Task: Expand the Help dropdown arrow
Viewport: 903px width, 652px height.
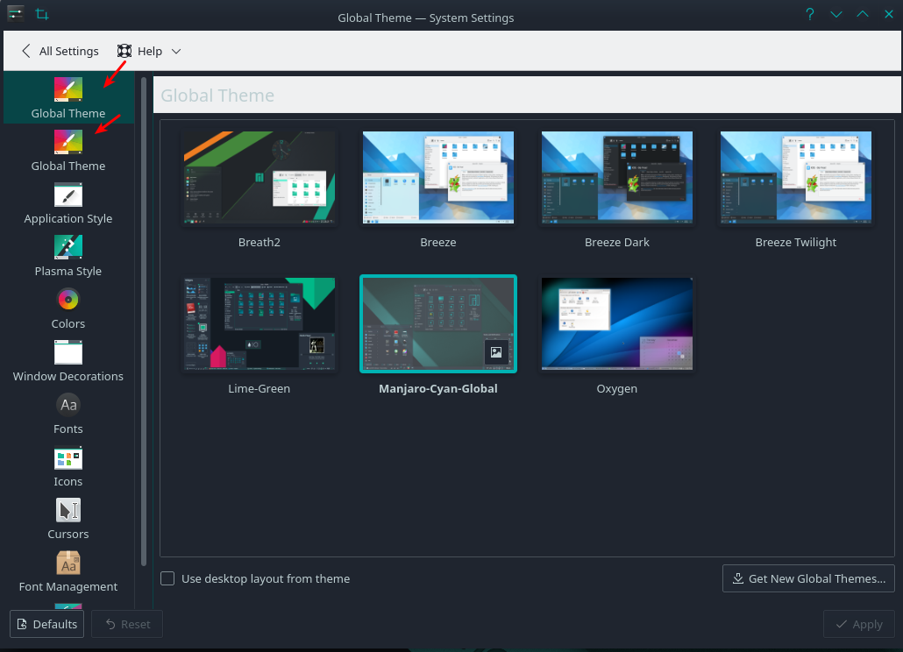Action: (176, 51)
